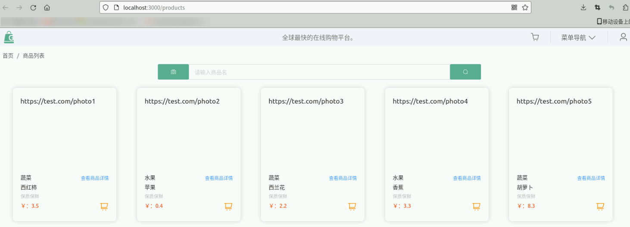The width and height of the screenshot is (630, 227).
Task: Open the user account icon
Action: (623, 37)
